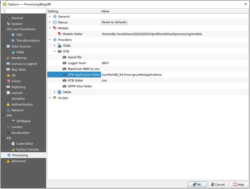The width and height of the screenshot is (250, 189).
Task: Open 3D cube icon settings
Action: (8, 75)
